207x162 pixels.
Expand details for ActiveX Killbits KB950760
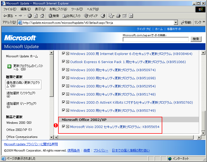(x=68, y=102)
